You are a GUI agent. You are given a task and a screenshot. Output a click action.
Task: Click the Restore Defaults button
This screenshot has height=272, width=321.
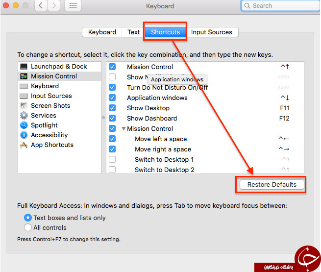point(272,185)
